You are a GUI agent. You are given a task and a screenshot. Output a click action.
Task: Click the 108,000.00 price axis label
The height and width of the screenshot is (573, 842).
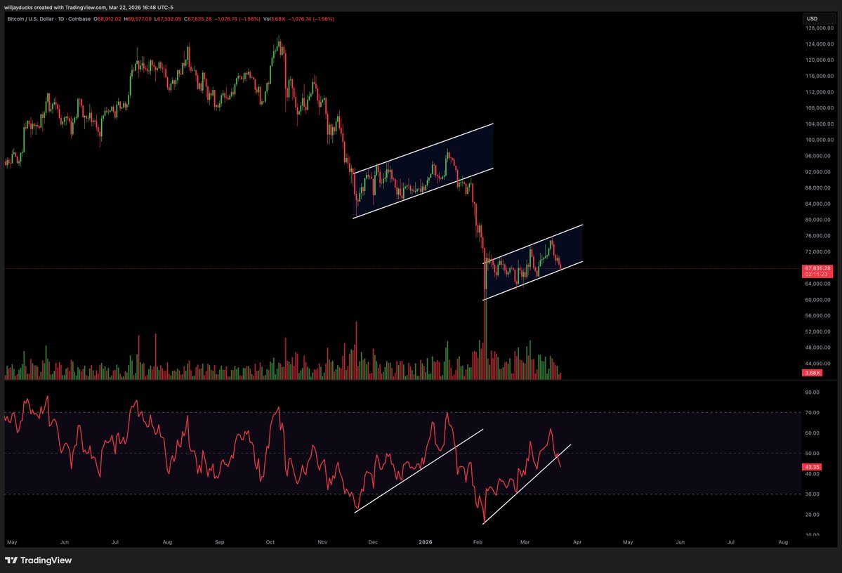820,108
